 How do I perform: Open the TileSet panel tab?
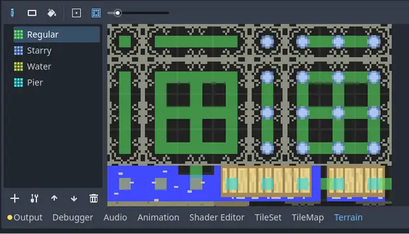coord(268,217)
